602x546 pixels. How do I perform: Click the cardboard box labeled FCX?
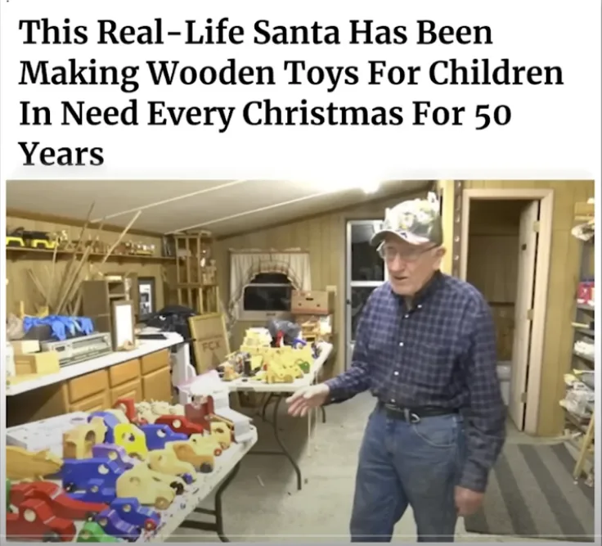coord(209,343)
